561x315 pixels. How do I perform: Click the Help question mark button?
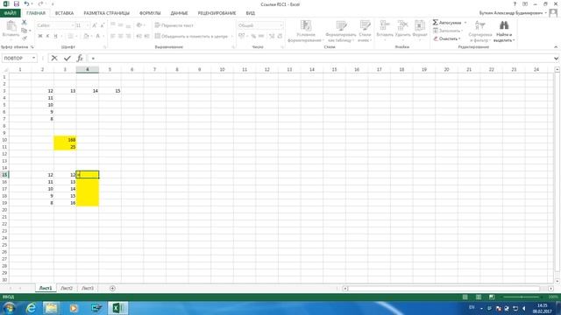tap(515, 3)
